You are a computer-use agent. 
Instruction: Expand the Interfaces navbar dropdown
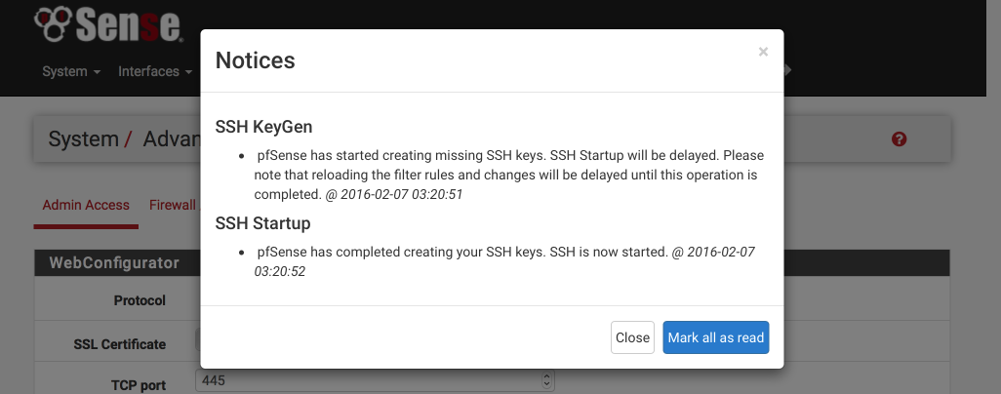(x=155, y=71)
